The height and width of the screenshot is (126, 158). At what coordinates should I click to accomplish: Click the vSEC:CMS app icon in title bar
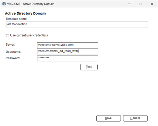pyautogui.click(x=4, y=4)
